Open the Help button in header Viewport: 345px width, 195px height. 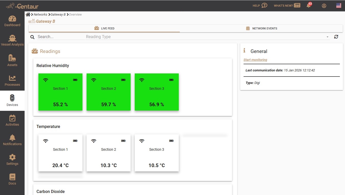click(x=260, y=6)
